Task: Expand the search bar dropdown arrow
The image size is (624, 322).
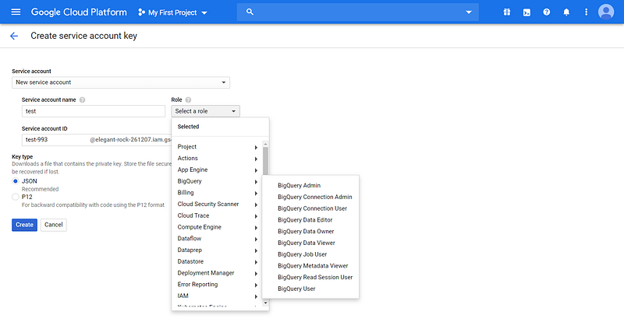Action: 469,12
